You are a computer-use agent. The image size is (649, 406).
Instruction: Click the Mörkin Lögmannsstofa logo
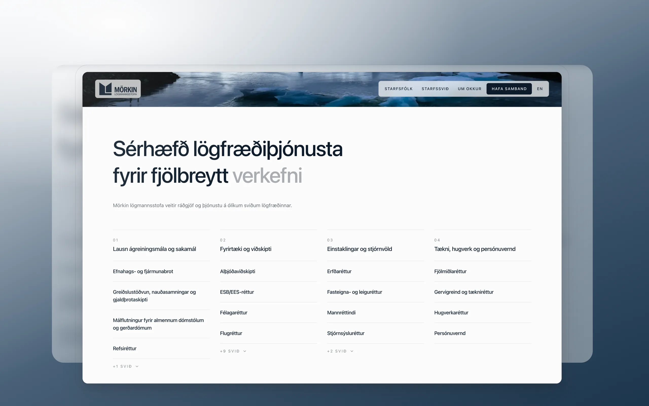point(118,89)
